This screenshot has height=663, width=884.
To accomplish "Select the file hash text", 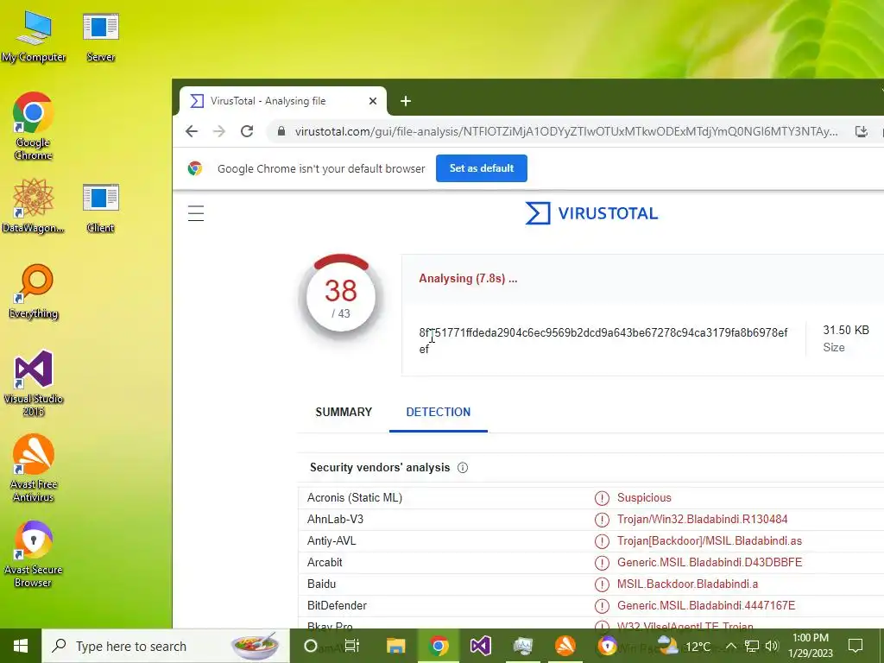I will pos(603,340).
